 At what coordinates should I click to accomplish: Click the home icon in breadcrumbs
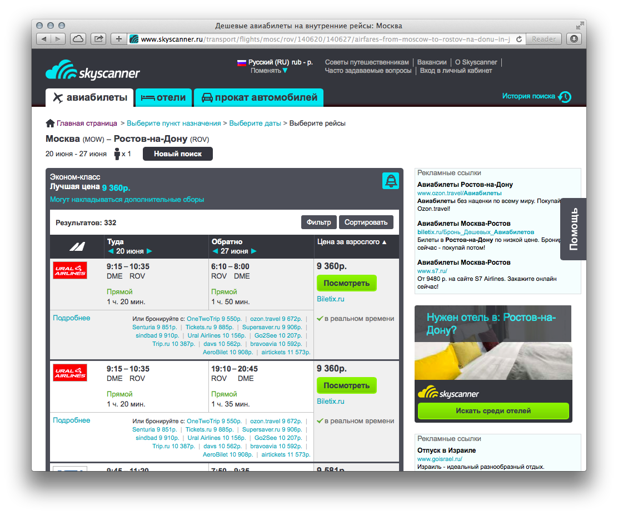pyautogui.click(x=50, y=123)
